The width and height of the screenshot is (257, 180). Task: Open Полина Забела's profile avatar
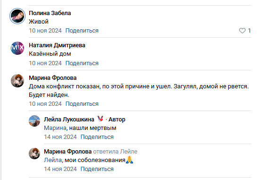tap(17, 16)
